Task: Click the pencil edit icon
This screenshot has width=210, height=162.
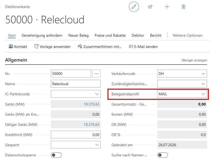Action: [134, 6]
